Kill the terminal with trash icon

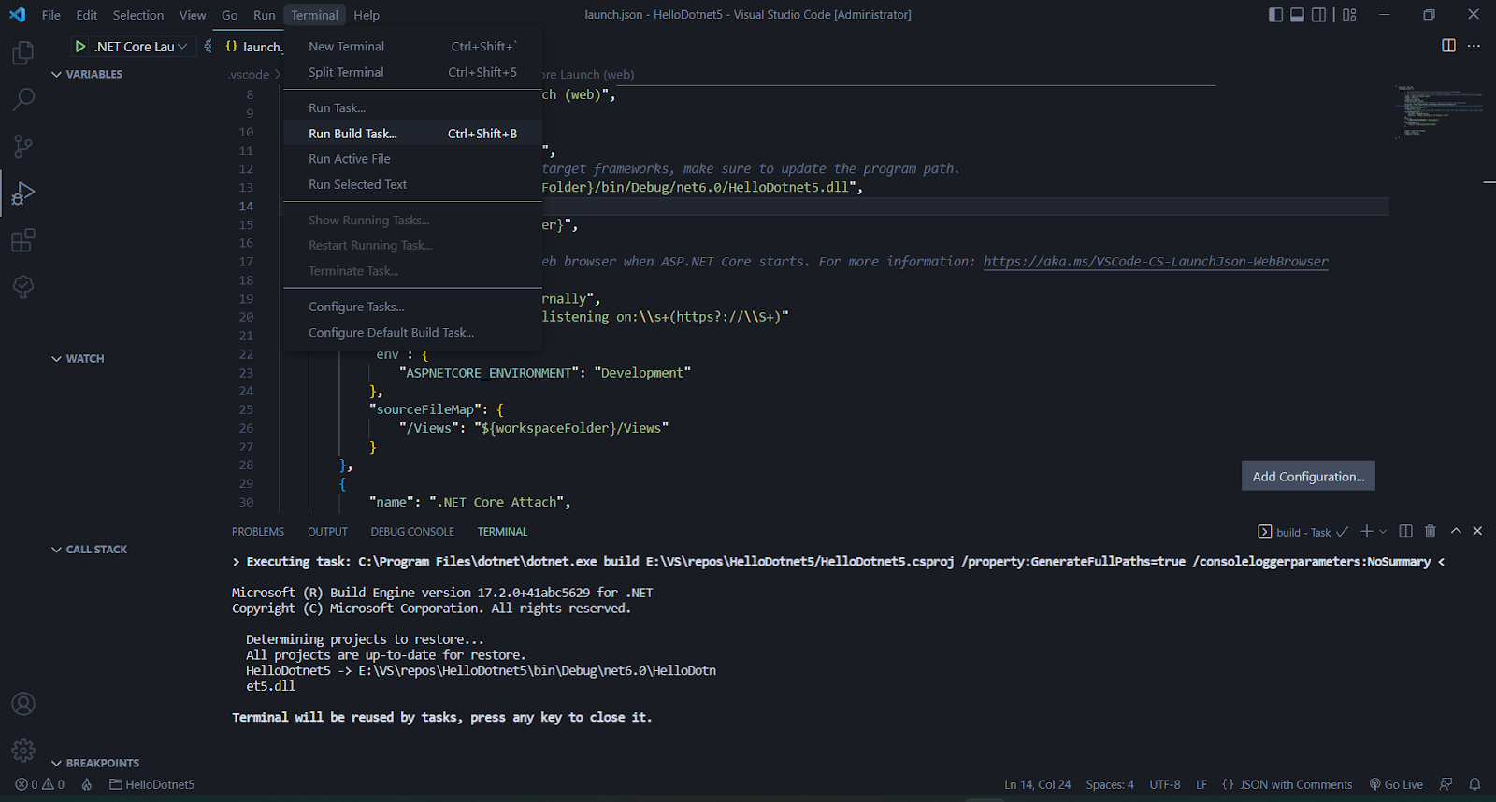click(1430, 531)
